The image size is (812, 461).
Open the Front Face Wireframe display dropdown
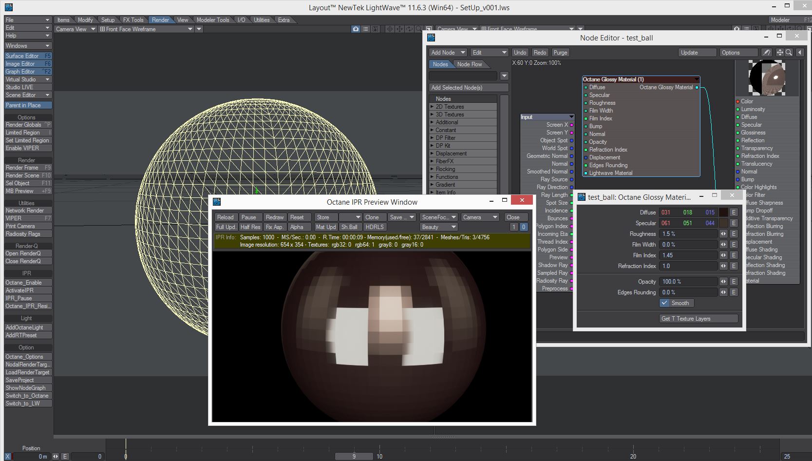tap(146, 29)
